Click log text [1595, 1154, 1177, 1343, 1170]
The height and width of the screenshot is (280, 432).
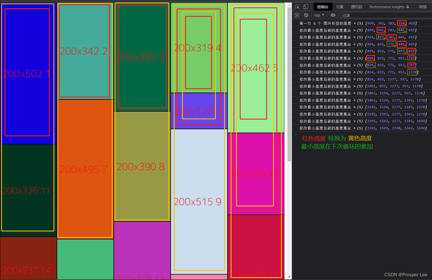(396, 107)
